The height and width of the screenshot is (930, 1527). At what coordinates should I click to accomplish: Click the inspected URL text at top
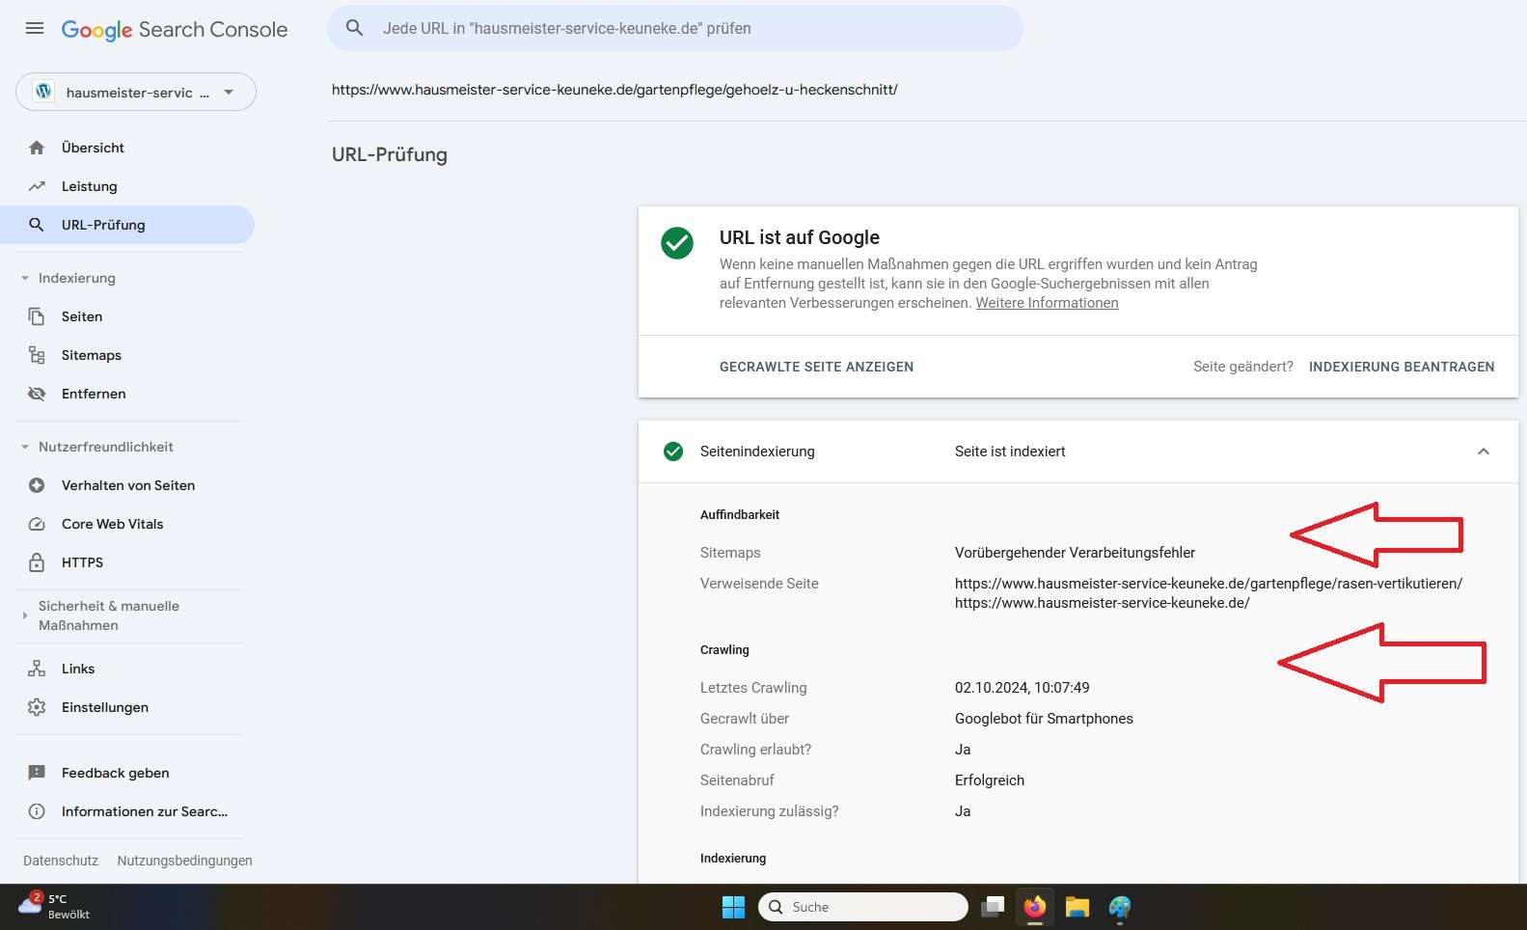coord(614,90)
